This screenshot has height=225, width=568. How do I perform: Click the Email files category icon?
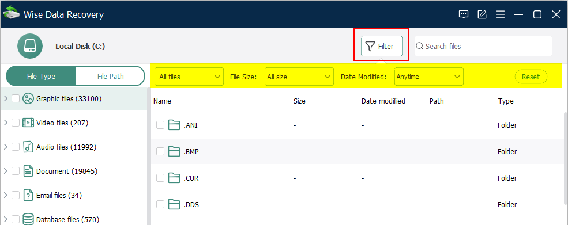click(28, 195)
